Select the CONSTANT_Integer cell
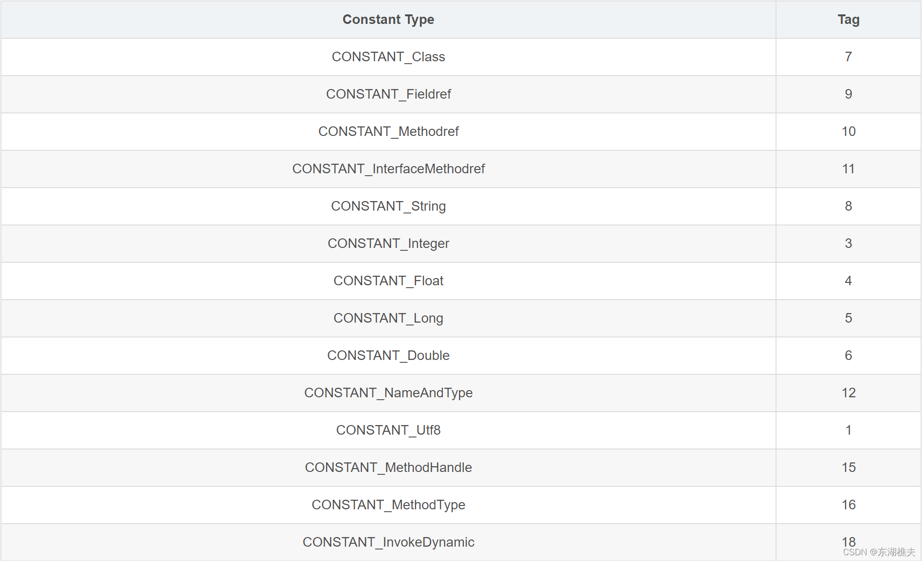 coord(388,244)
